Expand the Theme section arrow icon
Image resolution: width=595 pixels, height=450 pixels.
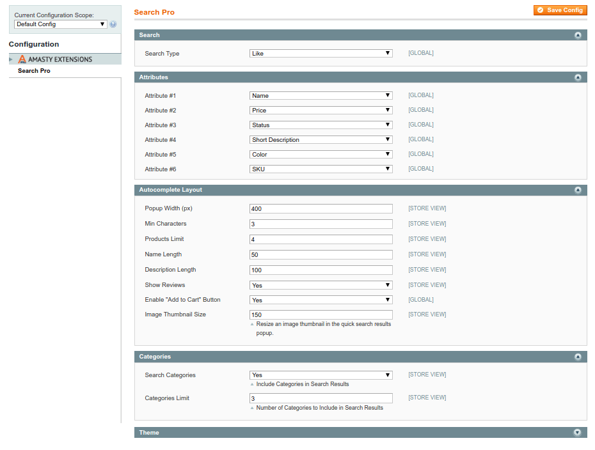(x=577, y=433)
